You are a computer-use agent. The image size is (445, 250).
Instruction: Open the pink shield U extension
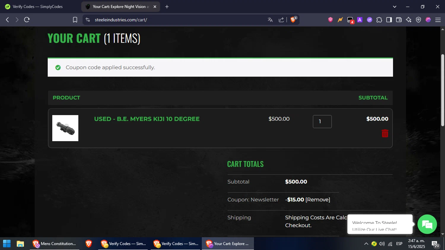[330, 20]
